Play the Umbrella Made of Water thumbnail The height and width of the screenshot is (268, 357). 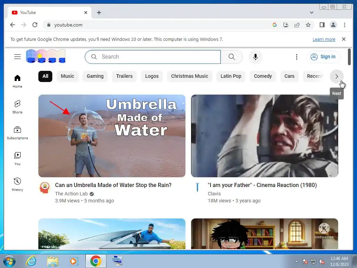(112, 136)
